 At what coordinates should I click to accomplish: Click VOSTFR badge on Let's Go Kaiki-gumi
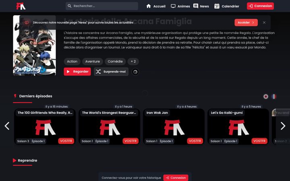pyautogui.click(x=259, y=141)
